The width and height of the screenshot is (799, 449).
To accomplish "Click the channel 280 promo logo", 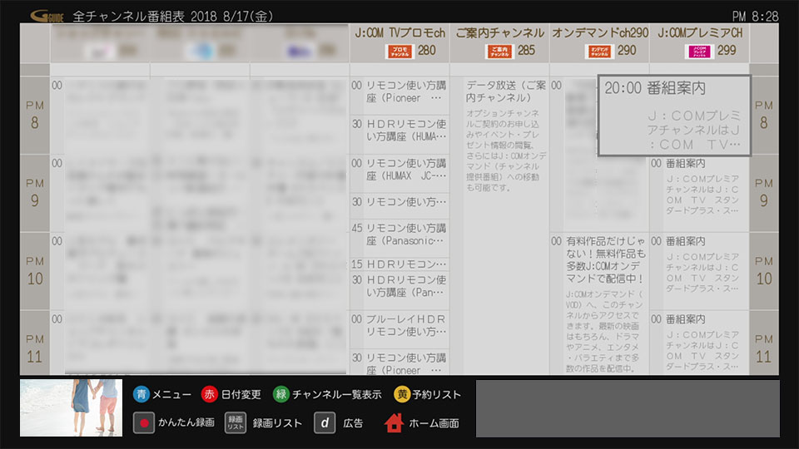I will [400, 51].
